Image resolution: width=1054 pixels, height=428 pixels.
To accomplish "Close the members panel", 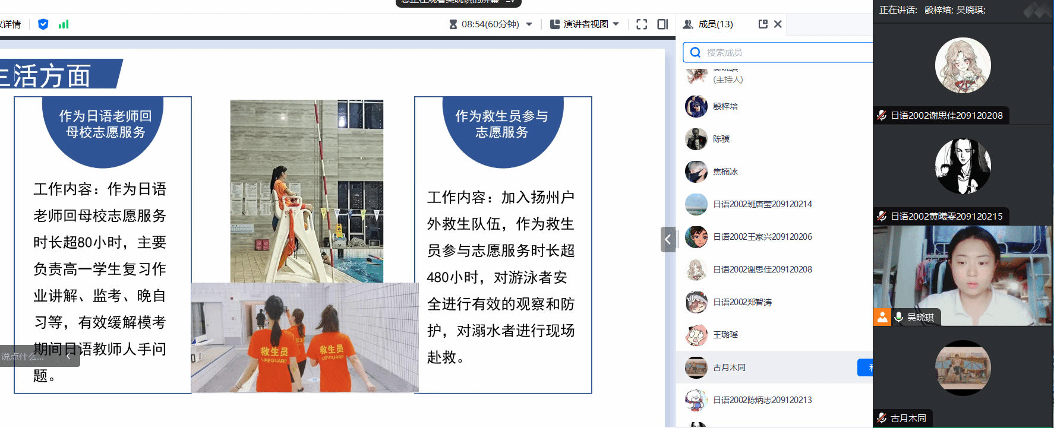I will click(778, 24).
